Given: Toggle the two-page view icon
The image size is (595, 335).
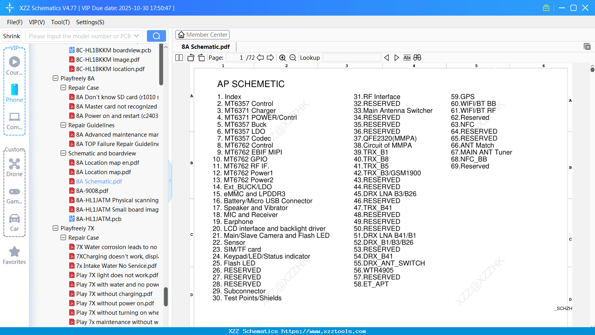Looking at the screenshot, I should click(179, 57).
